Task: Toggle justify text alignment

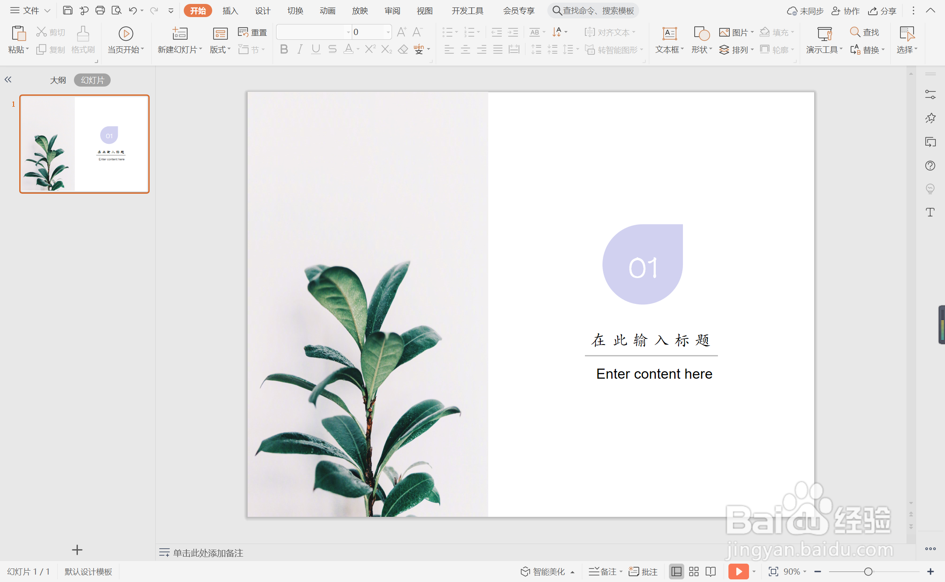Action: pos(498,49)
